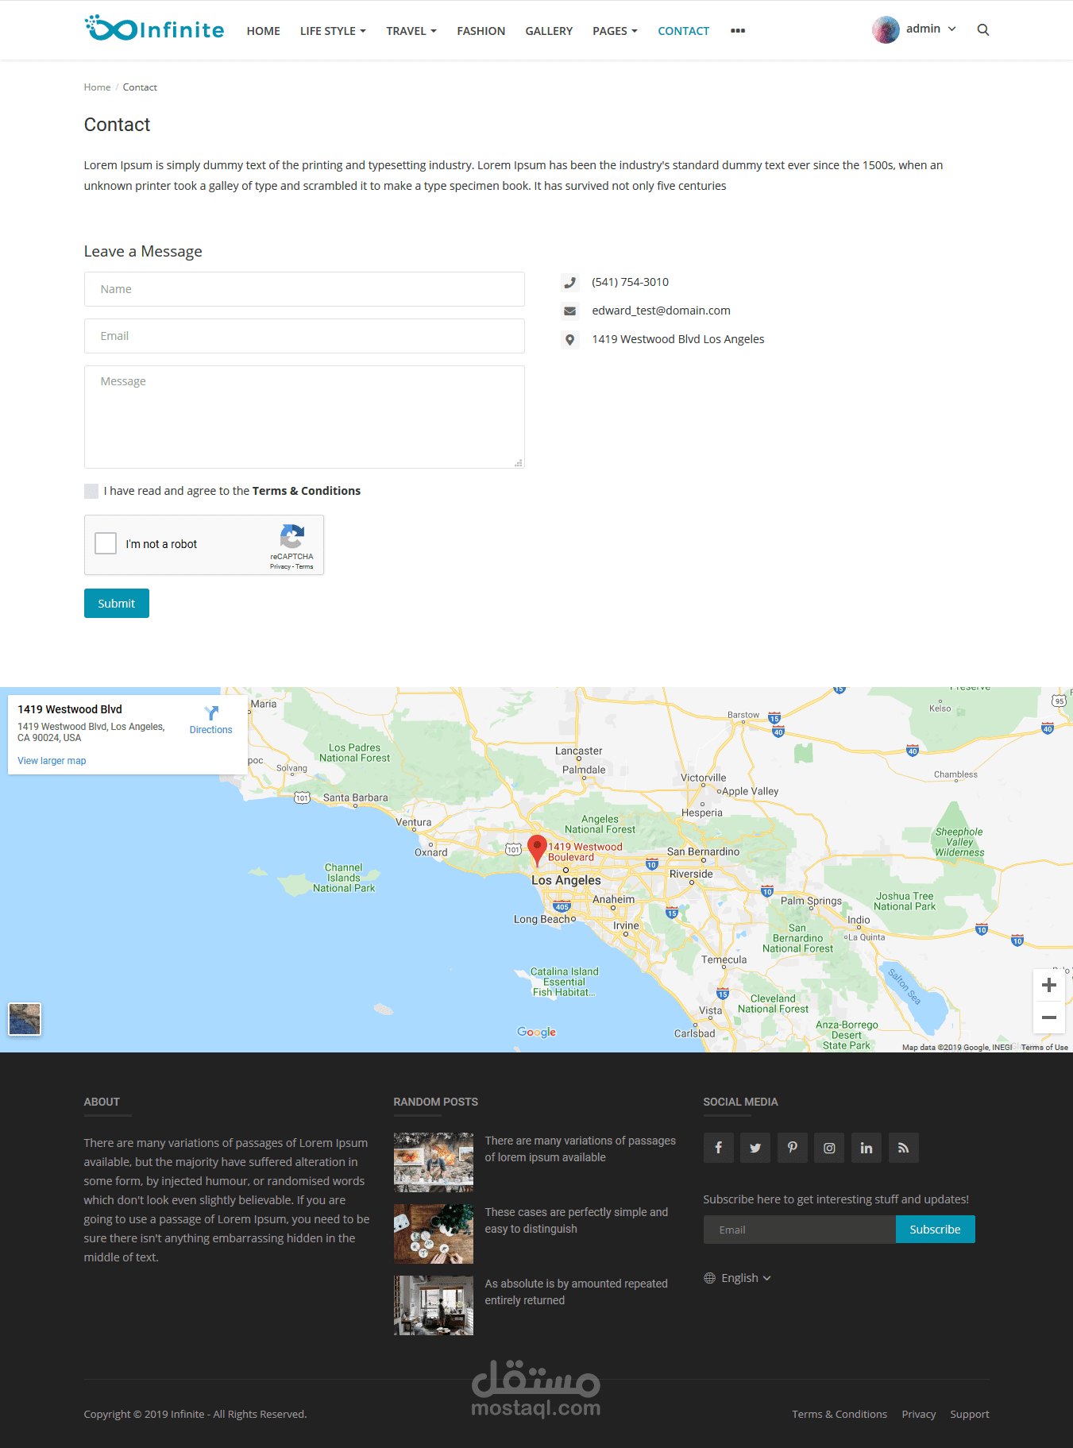Select the Contact nav item
This screenshot has width=1073, height=1448.
point(684,31)
